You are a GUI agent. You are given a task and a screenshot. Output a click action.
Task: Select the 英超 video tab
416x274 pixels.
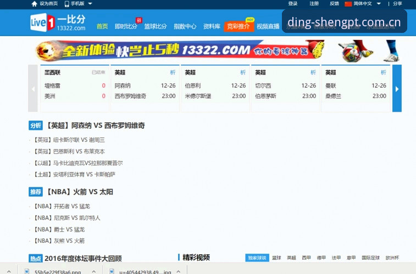pyautogui.click(x=291, y=258)
